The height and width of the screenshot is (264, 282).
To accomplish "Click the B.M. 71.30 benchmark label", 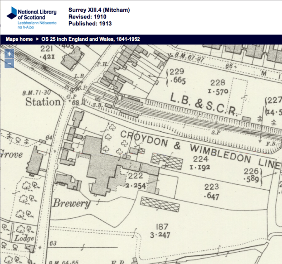I will [x=36, y=93].
